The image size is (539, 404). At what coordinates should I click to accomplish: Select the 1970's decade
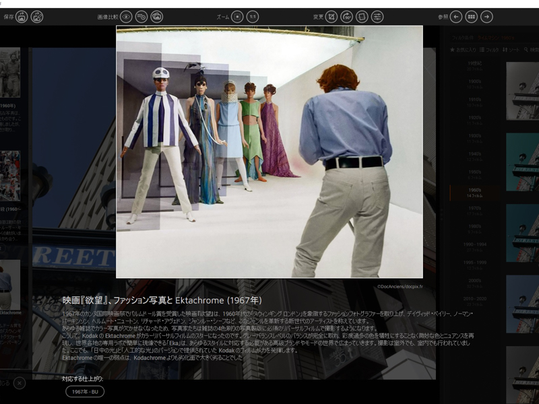tap(475, 211)
